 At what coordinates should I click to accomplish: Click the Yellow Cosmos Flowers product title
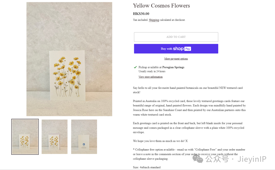161,6
